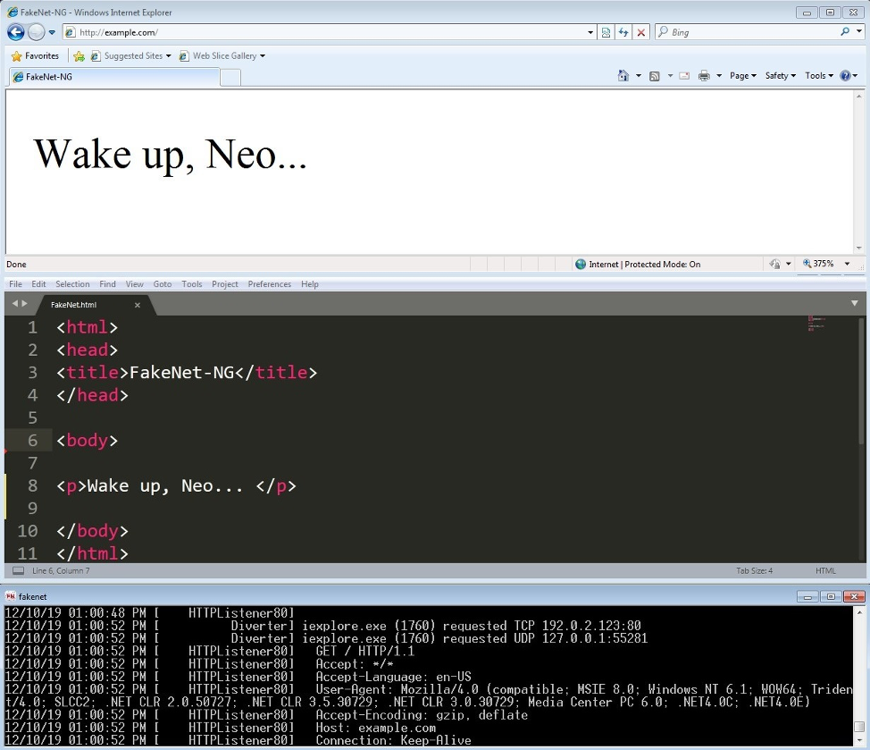
Task: Click the fakenet console window icon
Action: click(10, 596)
